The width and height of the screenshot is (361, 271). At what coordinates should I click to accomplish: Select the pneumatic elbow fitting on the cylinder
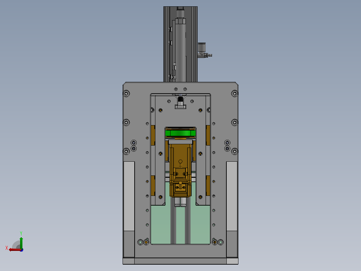(x=204, y=51)
